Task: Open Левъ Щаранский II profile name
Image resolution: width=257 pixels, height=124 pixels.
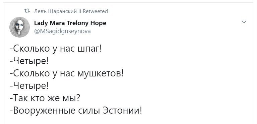Action: tap(58, 11)
